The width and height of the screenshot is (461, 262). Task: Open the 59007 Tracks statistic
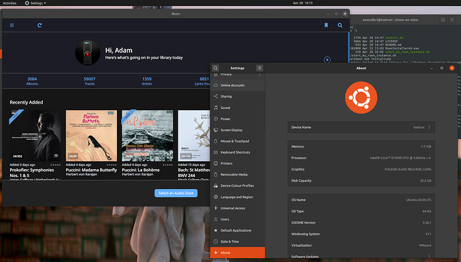coord(90,81)
